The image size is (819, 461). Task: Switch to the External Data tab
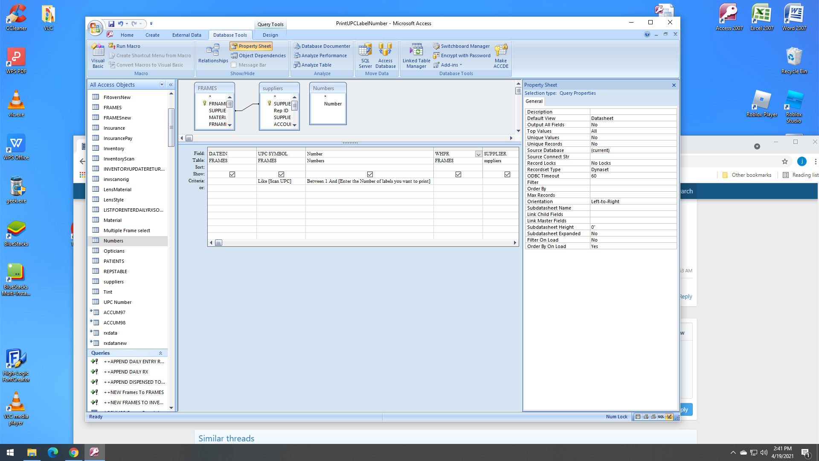[x=186, y=35]
